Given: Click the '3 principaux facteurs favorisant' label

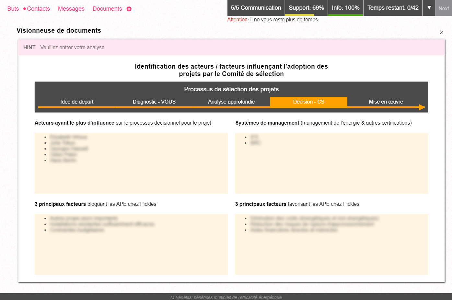Looking at the screenshot, I should pos(297,204).
